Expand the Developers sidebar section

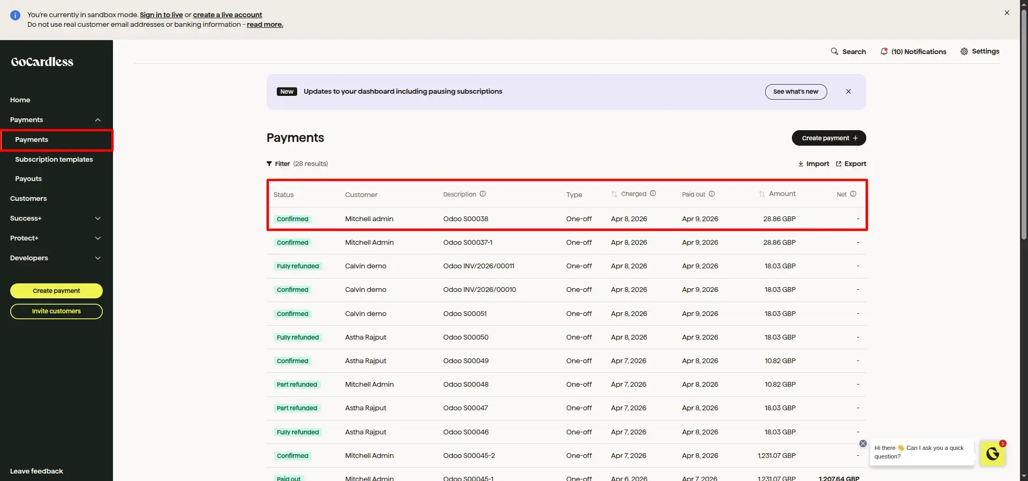pyautogui.click(x=98, y=258)
